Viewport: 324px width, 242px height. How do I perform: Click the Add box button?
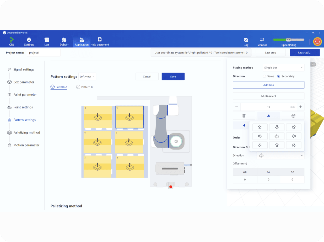268,85
